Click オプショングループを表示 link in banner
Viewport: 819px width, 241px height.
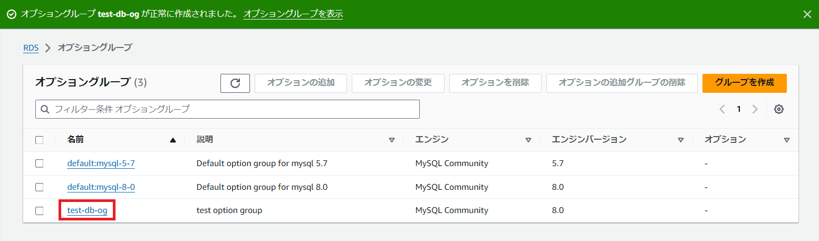pyautogui.click(x=293, y=14)
